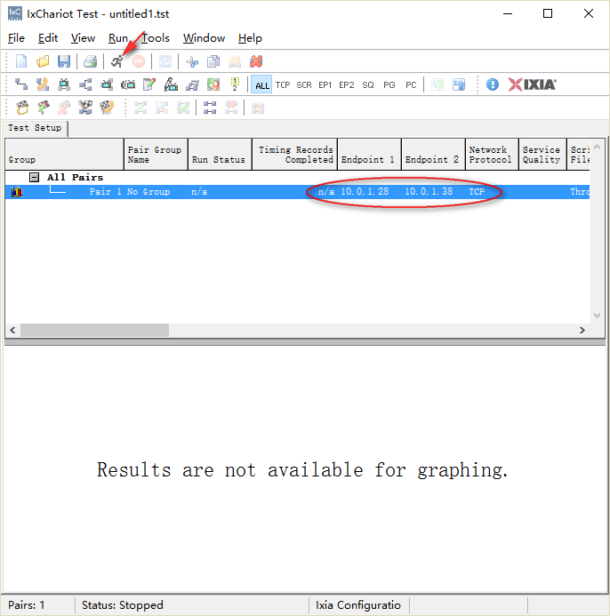Image resolution: width=610 pixels, height=616 pixels.
Task: Add a new endpoint pair
Action: click(20, 84)
